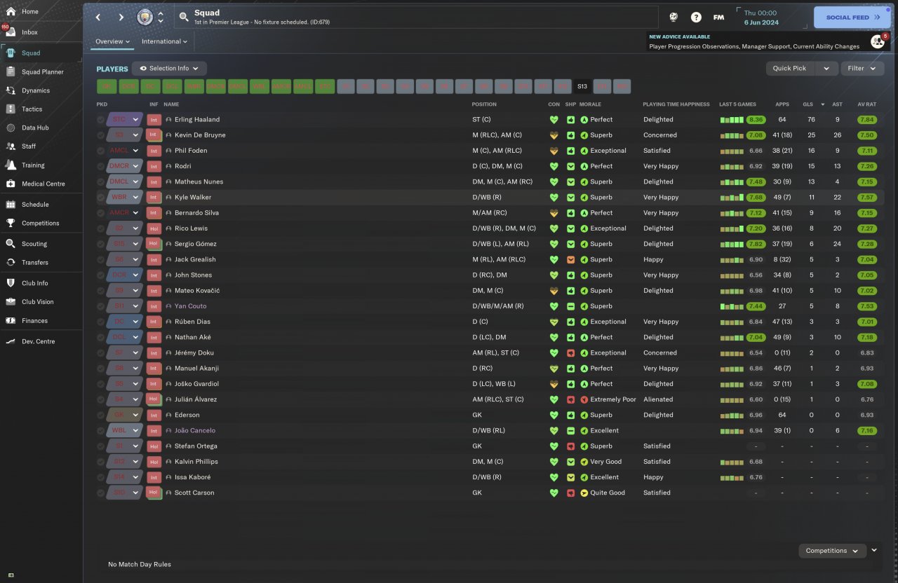
Task: Tick the selection circle for Ederson
Action: [101, 415]
